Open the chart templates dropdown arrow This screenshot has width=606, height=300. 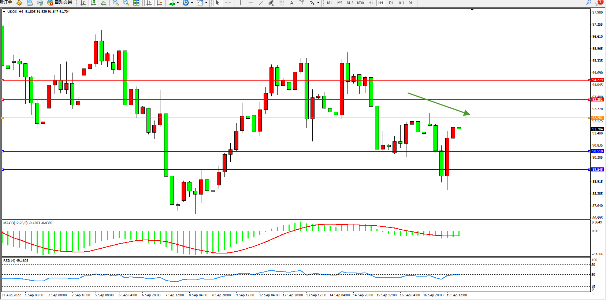[206, 3]
